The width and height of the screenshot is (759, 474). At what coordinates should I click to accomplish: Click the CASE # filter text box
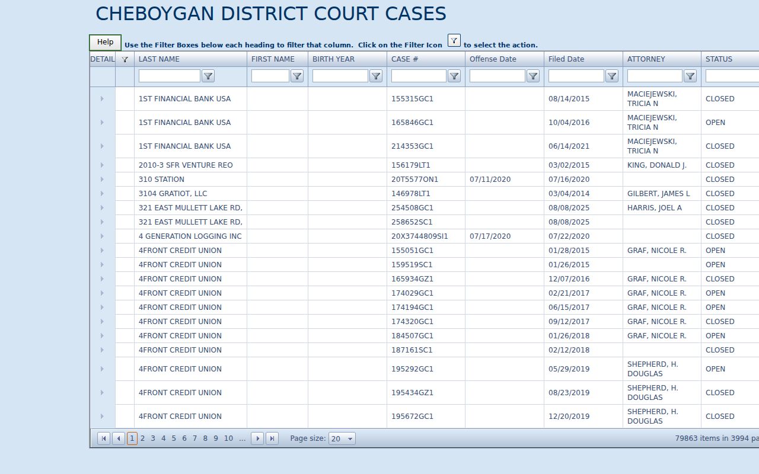[419, 76]
